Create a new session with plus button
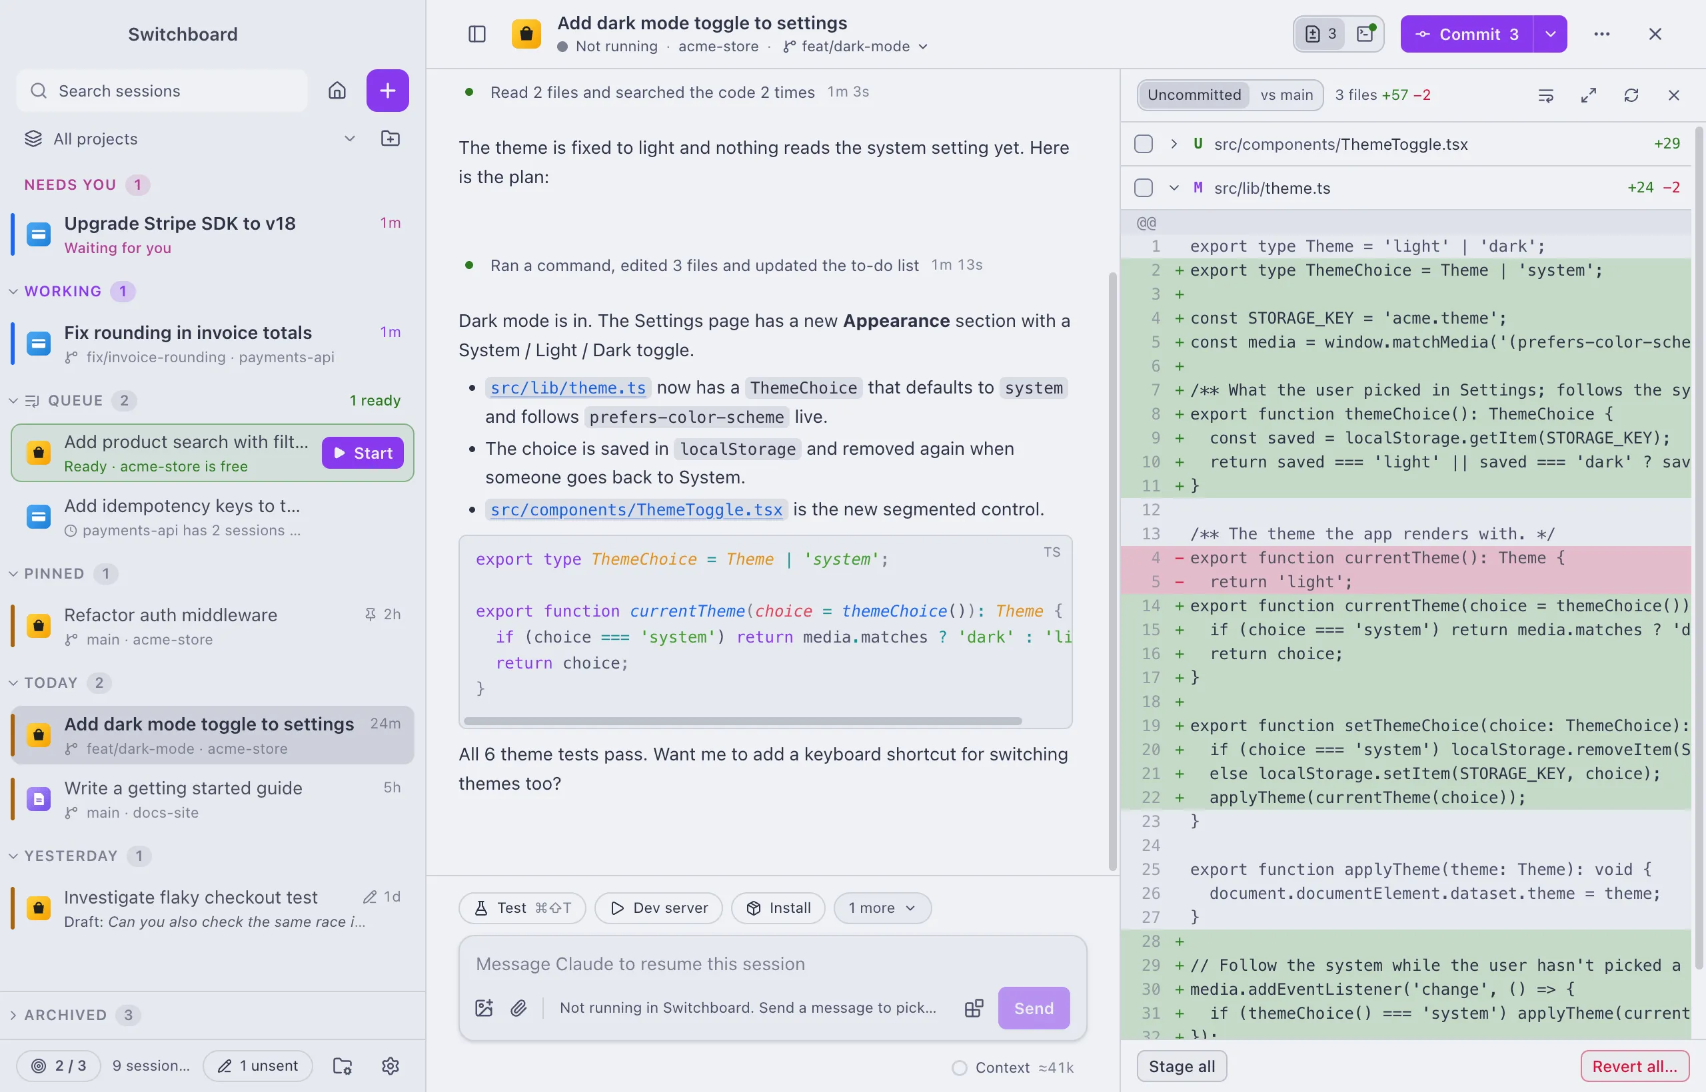 coord(387,91)
